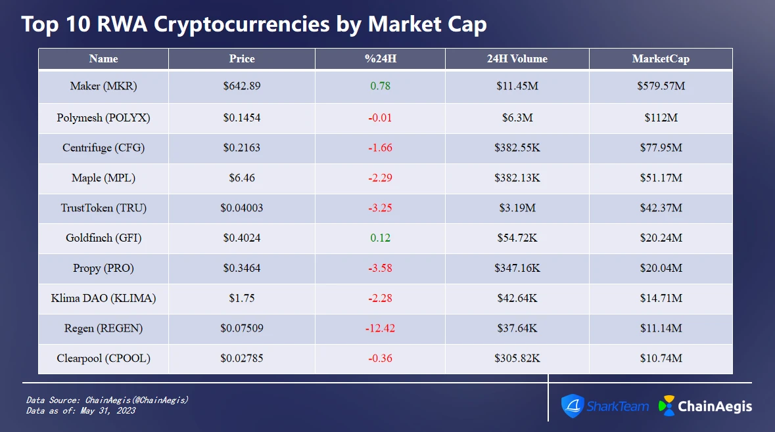
Task: Click the SharkTeam shield logo icon
Action: click(573, 406)
